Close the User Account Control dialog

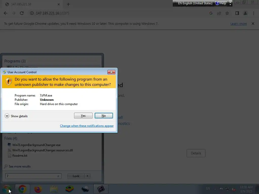point(111,72)
